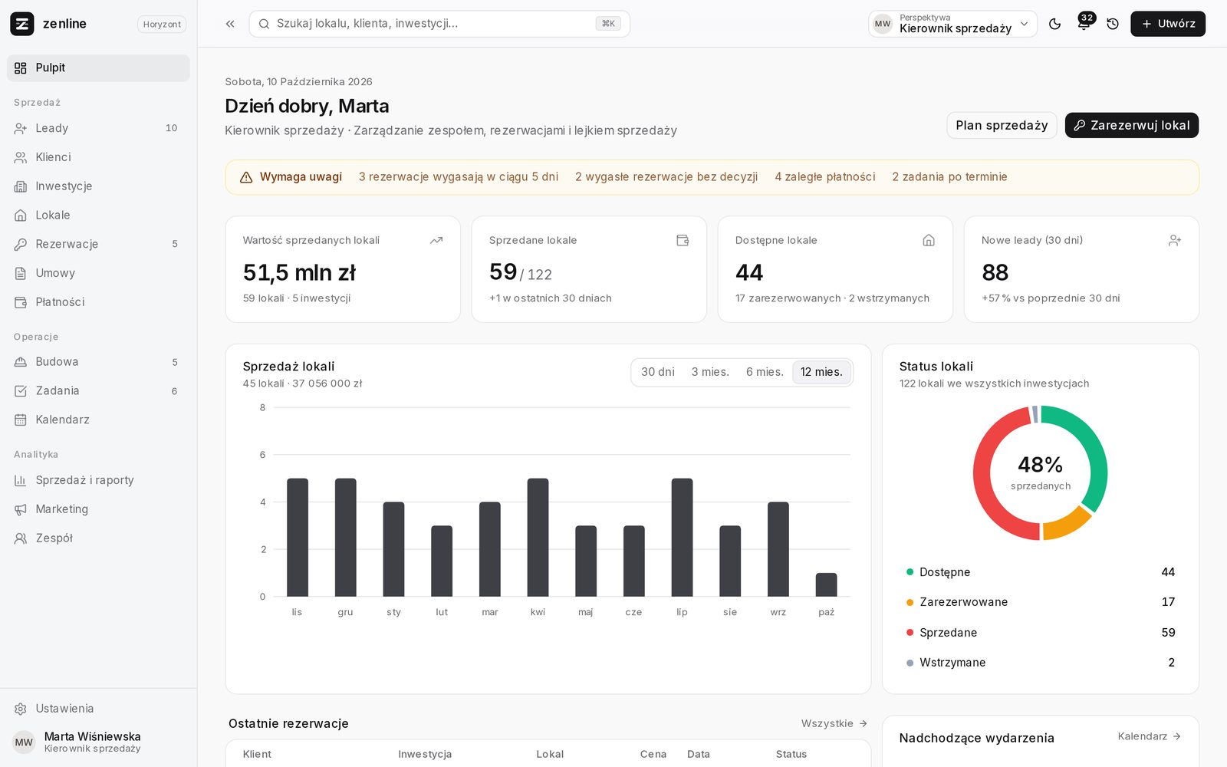Open Marta Wiśniewska user profile
This screenshot has height=767, width=1227.
point(98,742)
